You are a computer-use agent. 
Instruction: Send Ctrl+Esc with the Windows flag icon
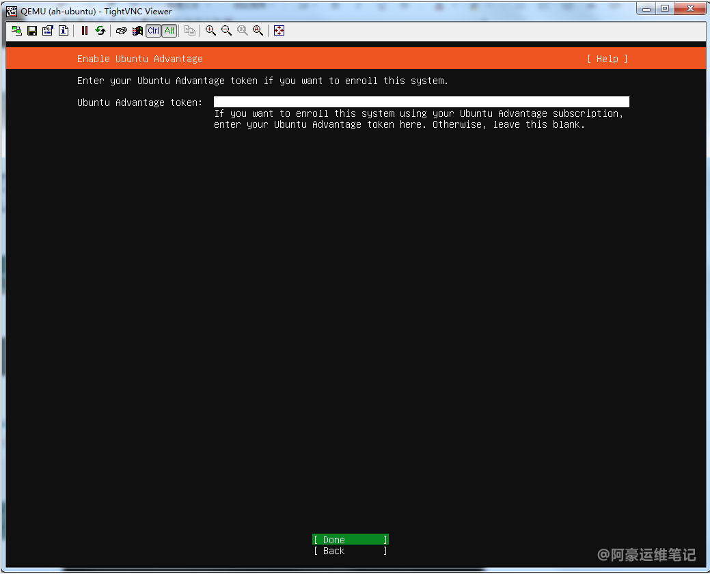[137, 31]
